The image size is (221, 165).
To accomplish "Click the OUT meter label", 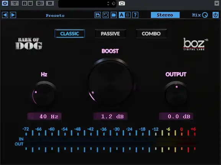I will click(x=19, y=144).
